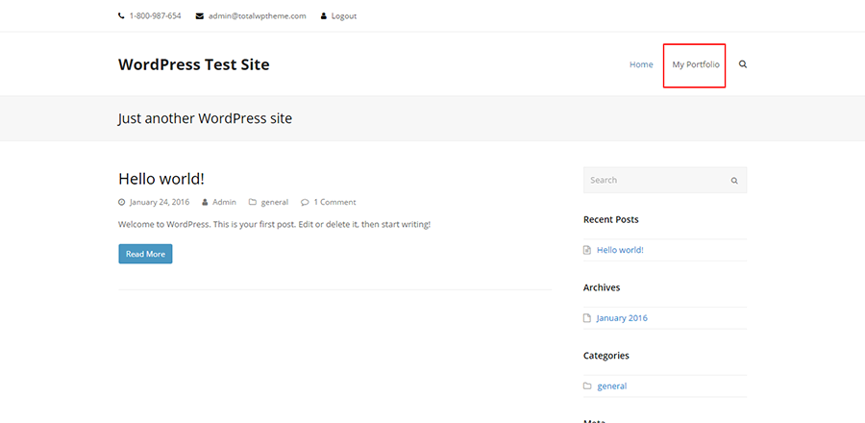Click the phone icon in top bar

(121, 16)
